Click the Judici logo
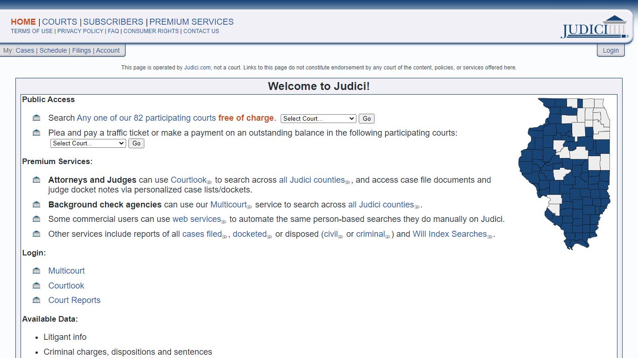 pyautogui.click(x=595, y=27)
